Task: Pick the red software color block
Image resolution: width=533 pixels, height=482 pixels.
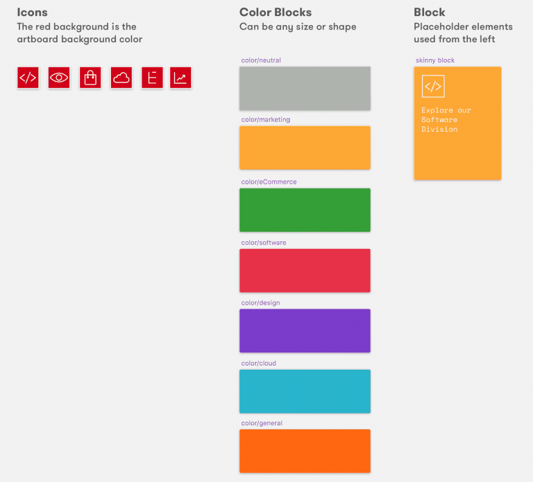Action: pos(305,270)
